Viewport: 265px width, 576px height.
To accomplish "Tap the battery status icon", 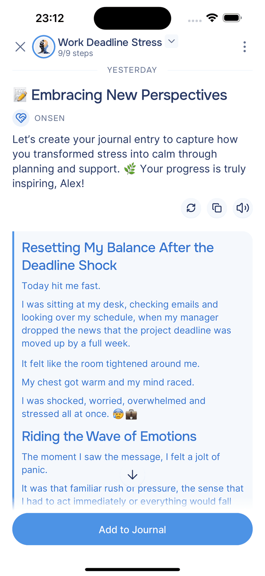I will [x=232, y=18].
